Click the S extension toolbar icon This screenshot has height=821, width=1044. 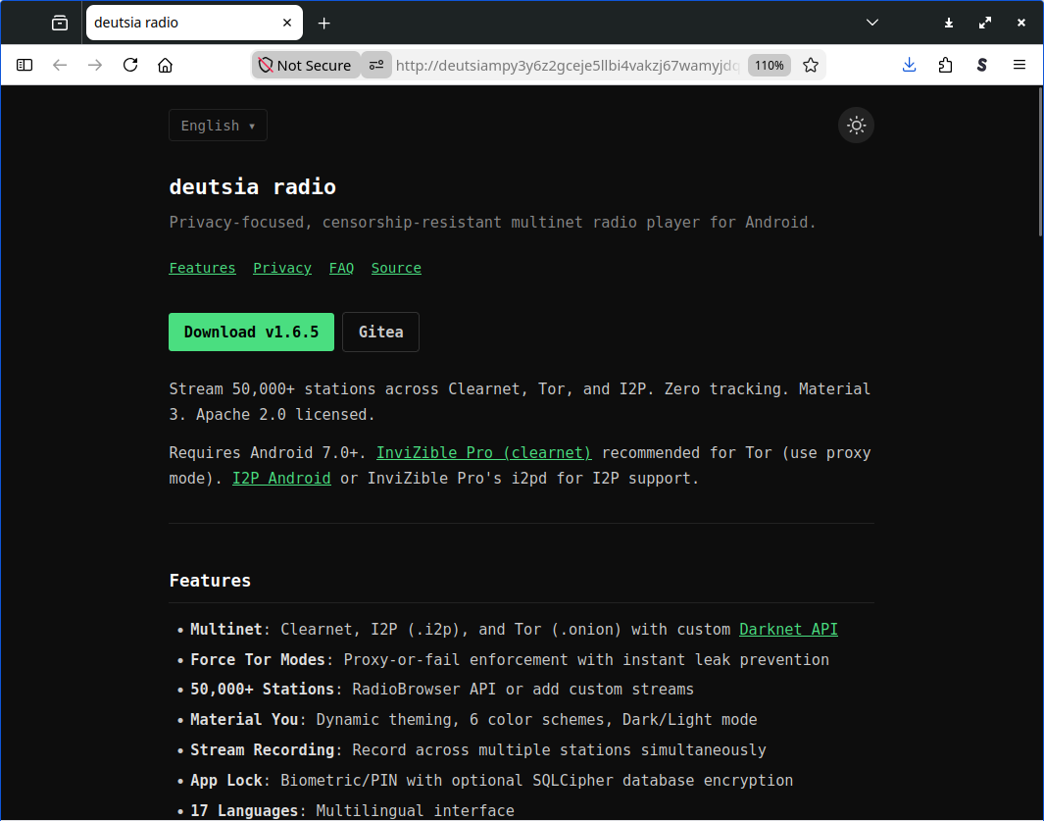[x=982, y=65]
